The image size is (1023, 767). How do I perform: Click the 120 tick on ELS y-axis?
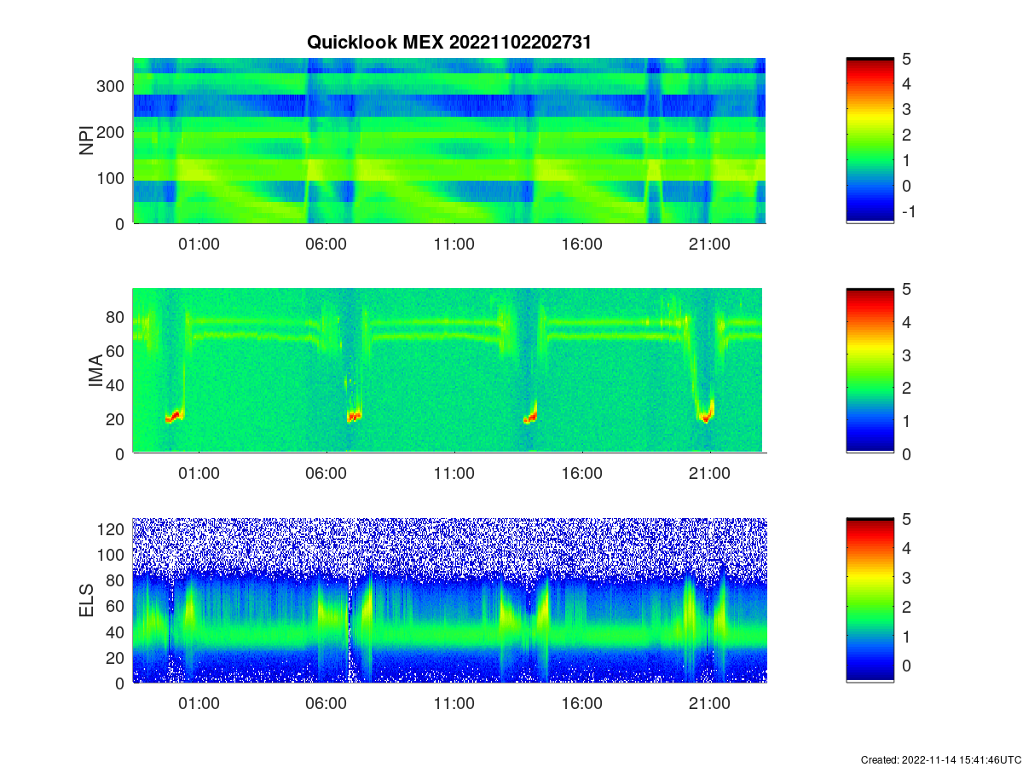(x=112, y=529)
